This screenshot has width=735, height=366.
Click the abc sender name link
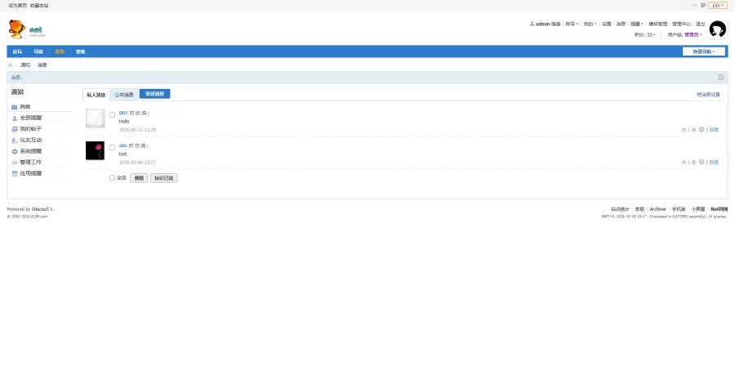[123, 145]
